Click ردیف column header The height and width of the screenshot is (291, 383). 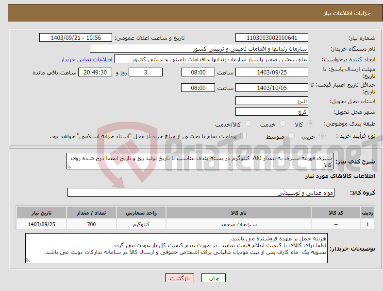[x=367, y=213]
